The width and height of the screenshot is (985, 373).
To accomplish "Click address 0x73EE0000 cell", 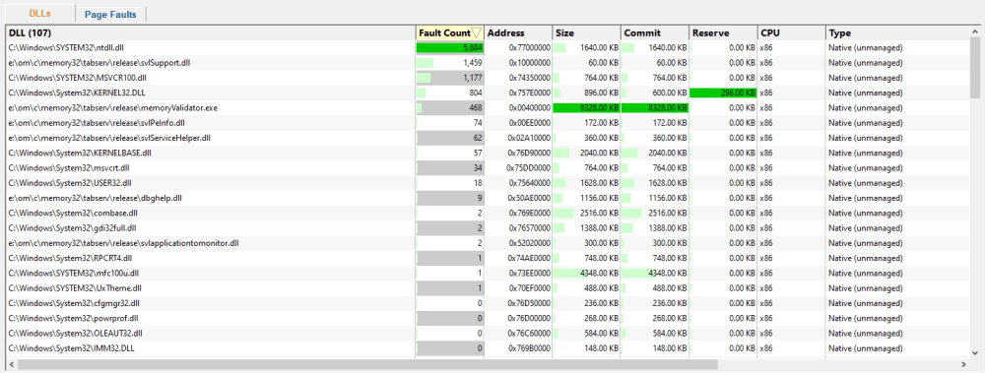I will click(x=518, y=274).
